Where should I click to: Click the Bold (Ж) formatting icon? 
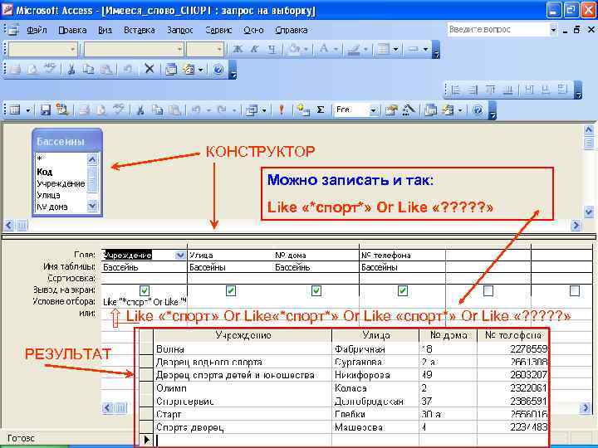pyautogui.click(x=238, y=49)
